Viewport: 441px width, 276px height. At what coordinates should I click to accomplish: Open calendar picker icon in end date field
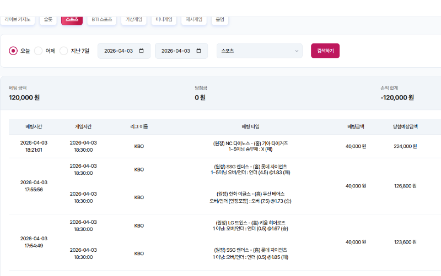pyautogui.click(x=198, y=51)
